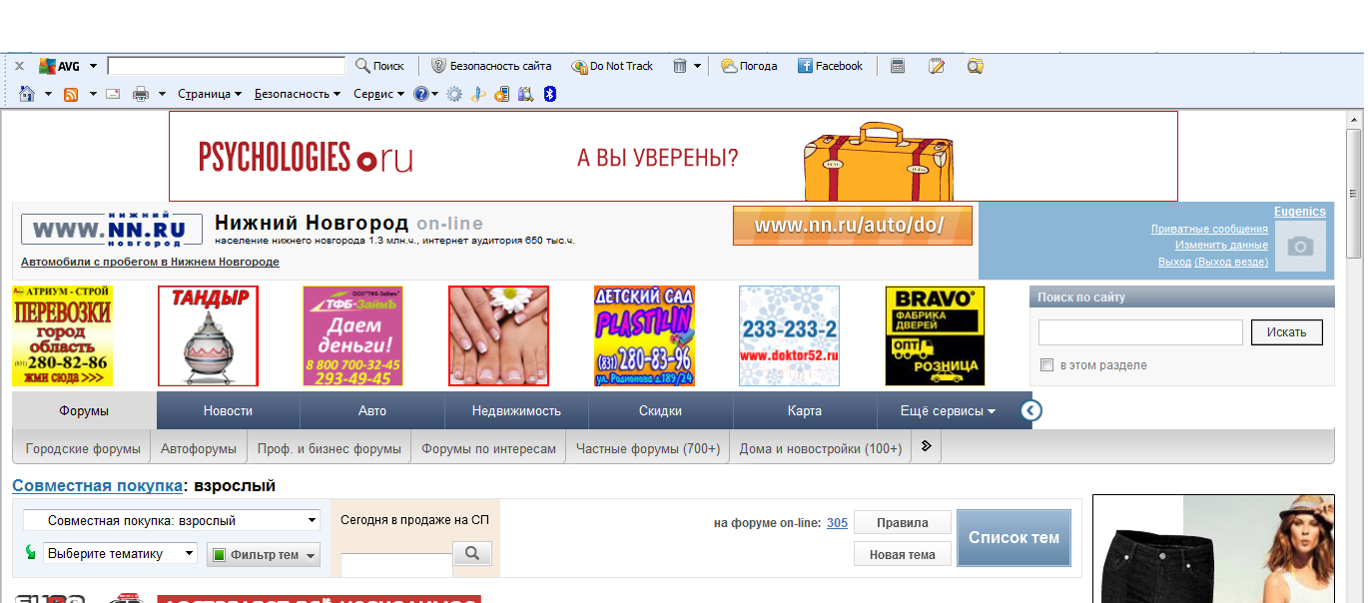Click the round collapse arrow beside tabs
Viewport: 1368px width, 603px height.
pyautogui.click(x=1031, y=410)
